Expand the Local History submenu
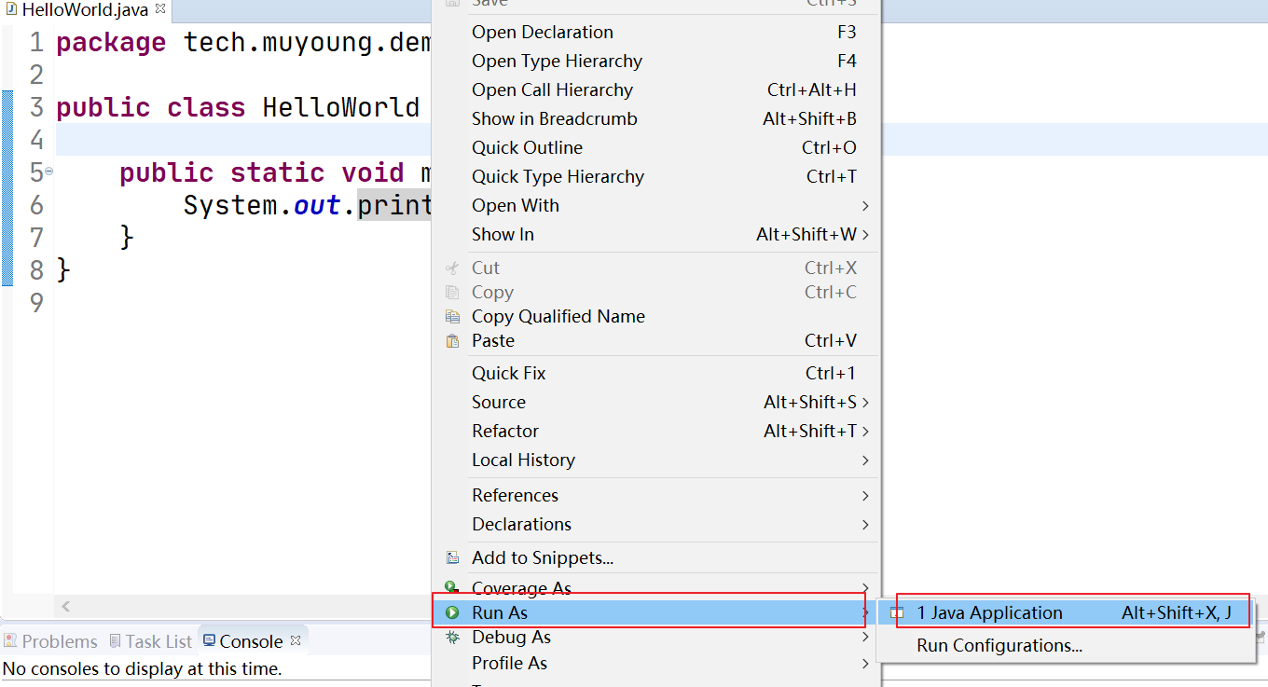Image resolution: width=1268 pixels, height=687 pixels. click(x=865, y=460)
